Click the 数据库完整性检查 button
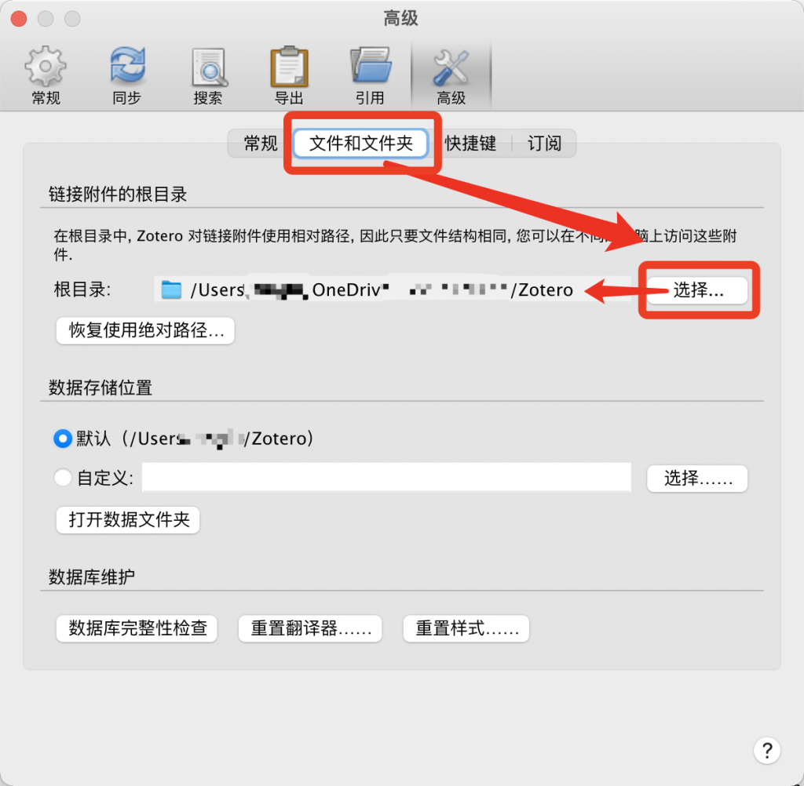The width and height of the screenshot is (804, 786). [137, 628]
